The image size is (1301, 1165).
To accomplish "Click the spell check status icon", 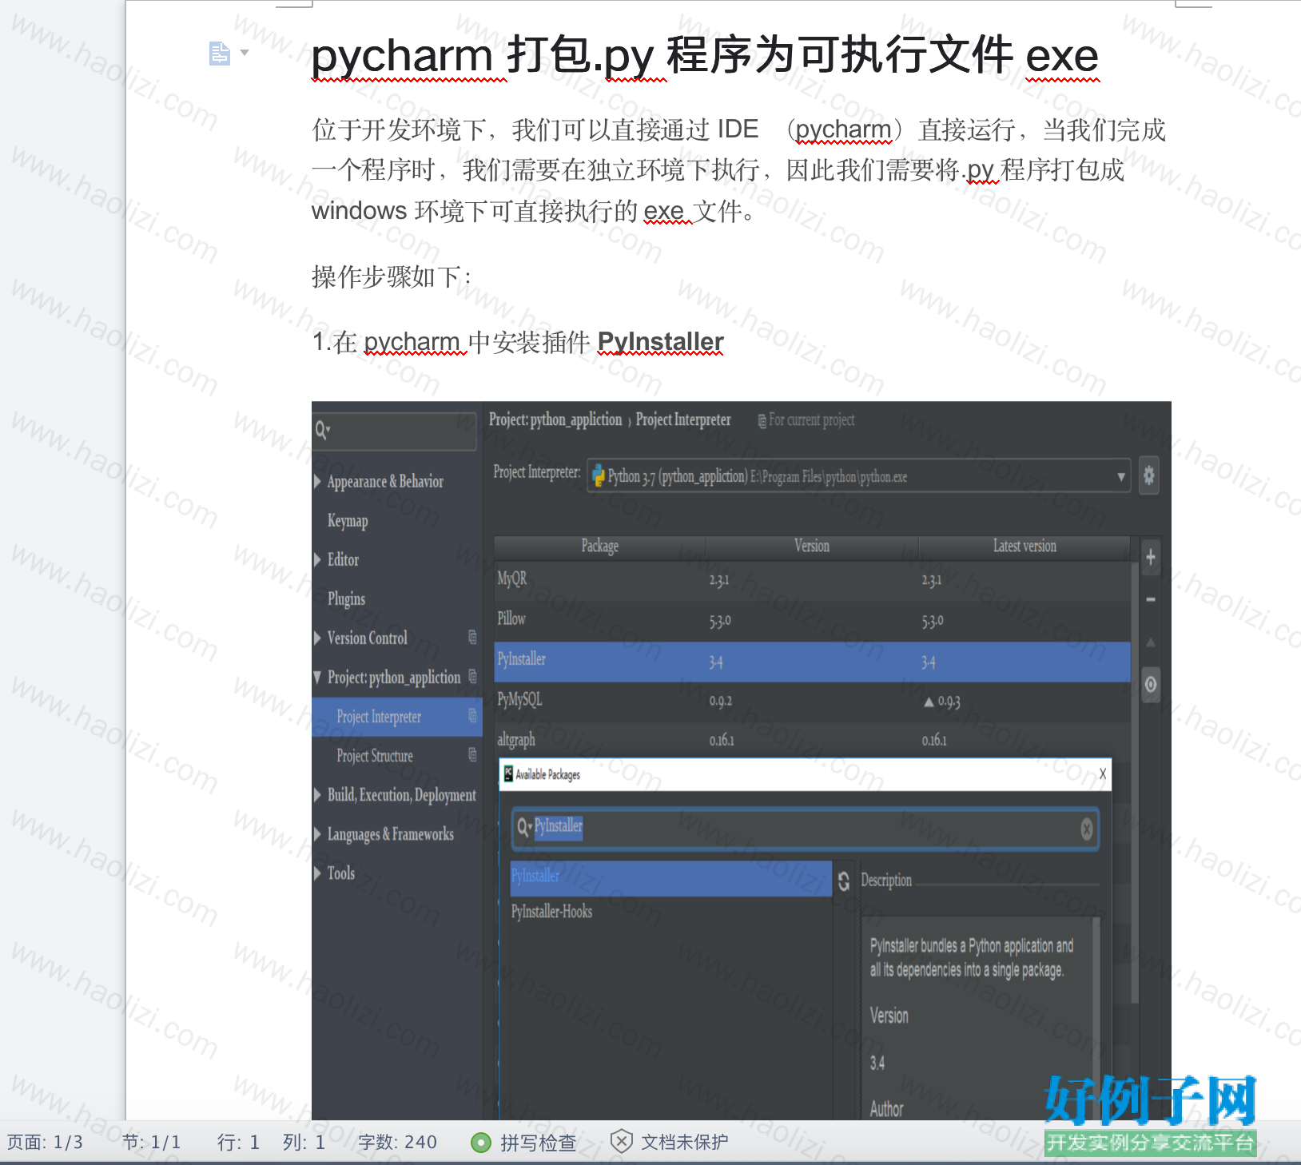I will point(481,1143).
